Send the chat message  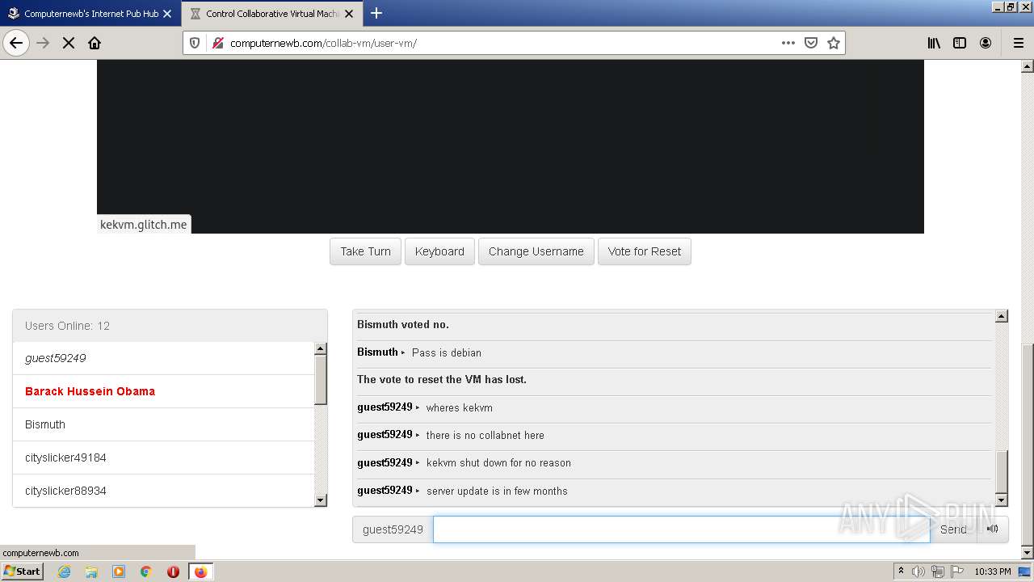coord(953,529)
